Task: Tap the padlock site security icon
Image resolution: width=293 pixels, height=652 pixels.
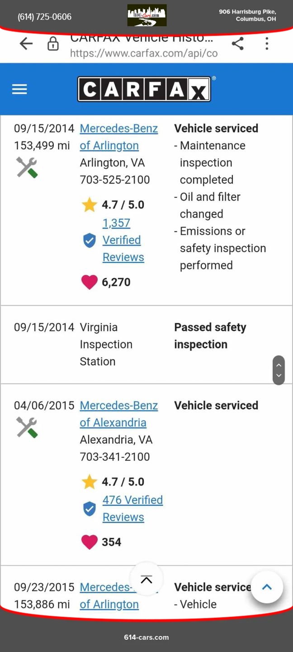Action: 53,44
